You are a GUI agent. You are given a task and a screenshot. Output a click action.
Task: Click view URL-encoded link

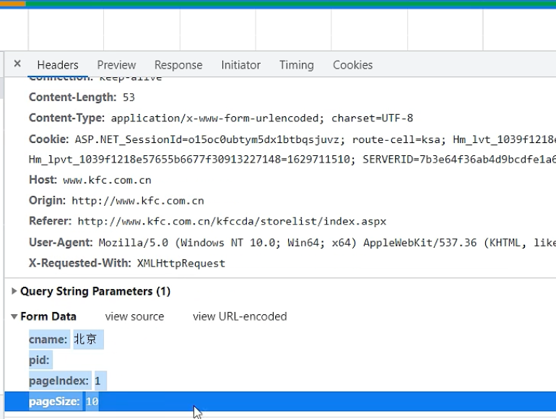tap(240, 316)
